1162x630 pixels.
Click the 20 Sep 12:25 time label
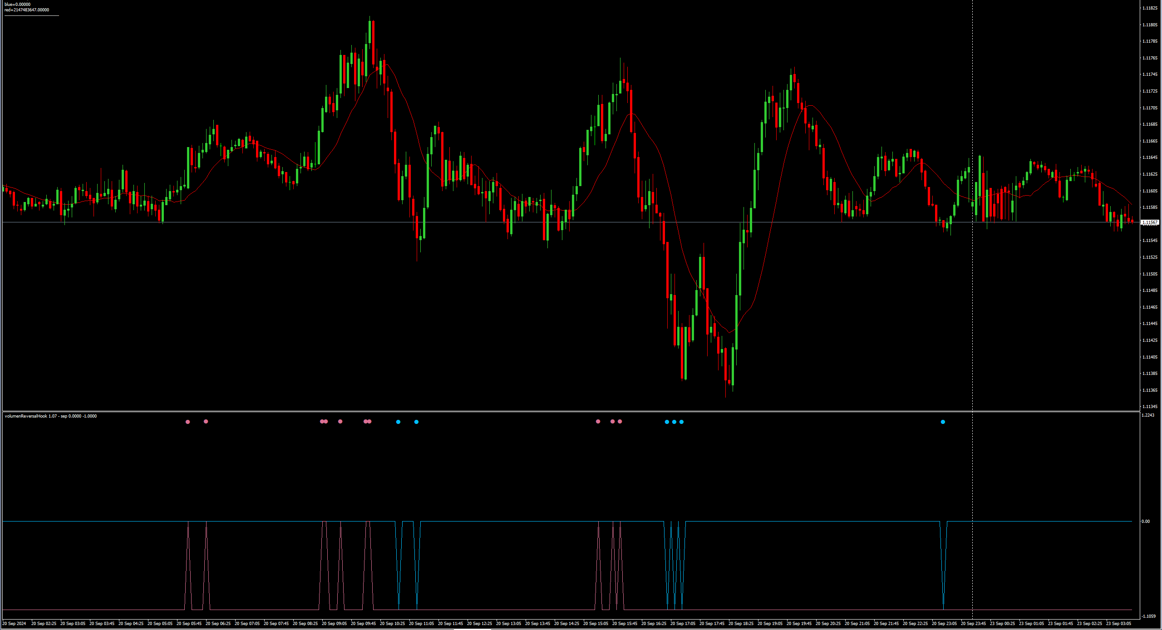tap(479, 624)
